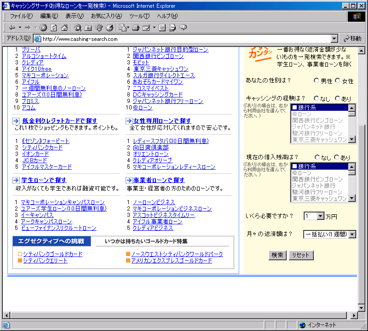Open the Favorites folder toolbar icon
Viewport: 368px width, 331px height.
pos(88,28)
